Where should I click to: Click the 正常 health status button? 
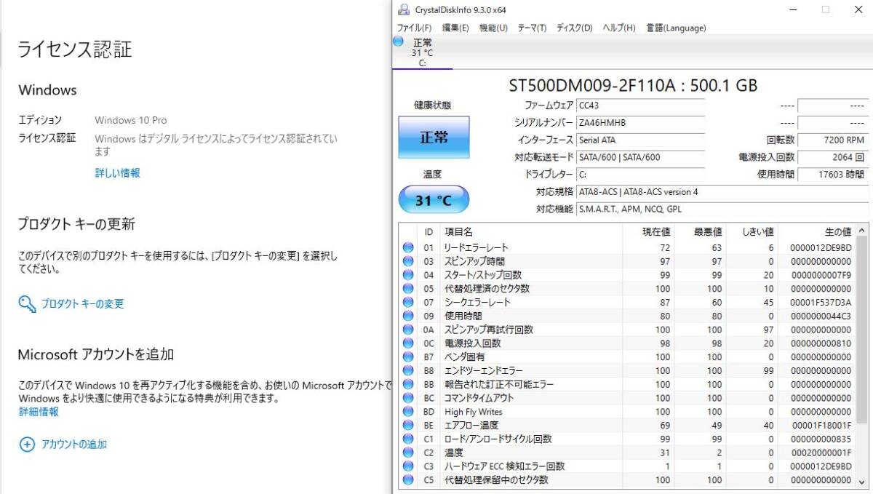[x=434, y=138]
